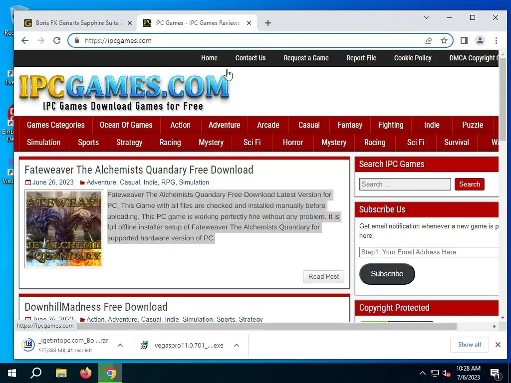
Task: Open options arrow for the igetintopc rar download
Action: click(120, 345)
